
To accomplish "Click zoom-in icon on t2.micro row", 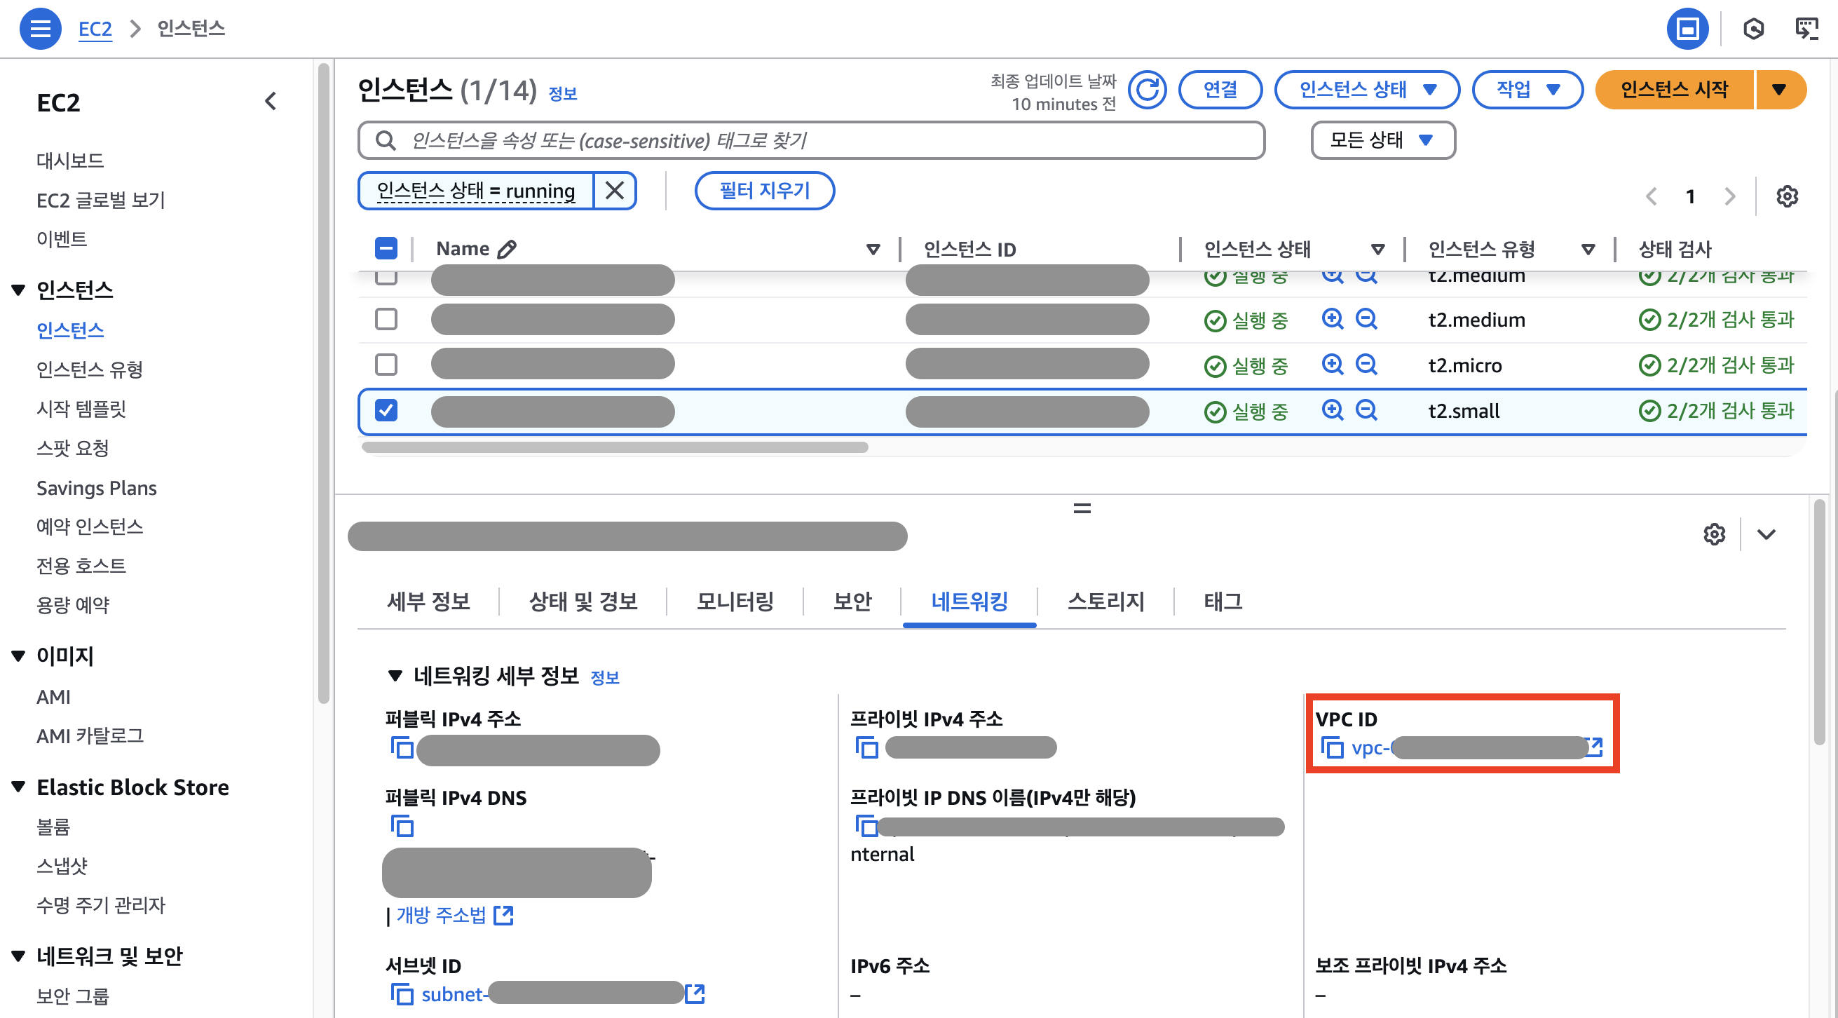I will pos(1332,365).
